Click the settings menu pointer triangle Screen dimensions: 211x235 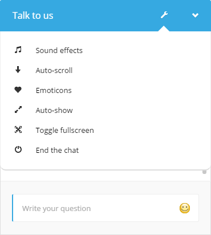164,29
